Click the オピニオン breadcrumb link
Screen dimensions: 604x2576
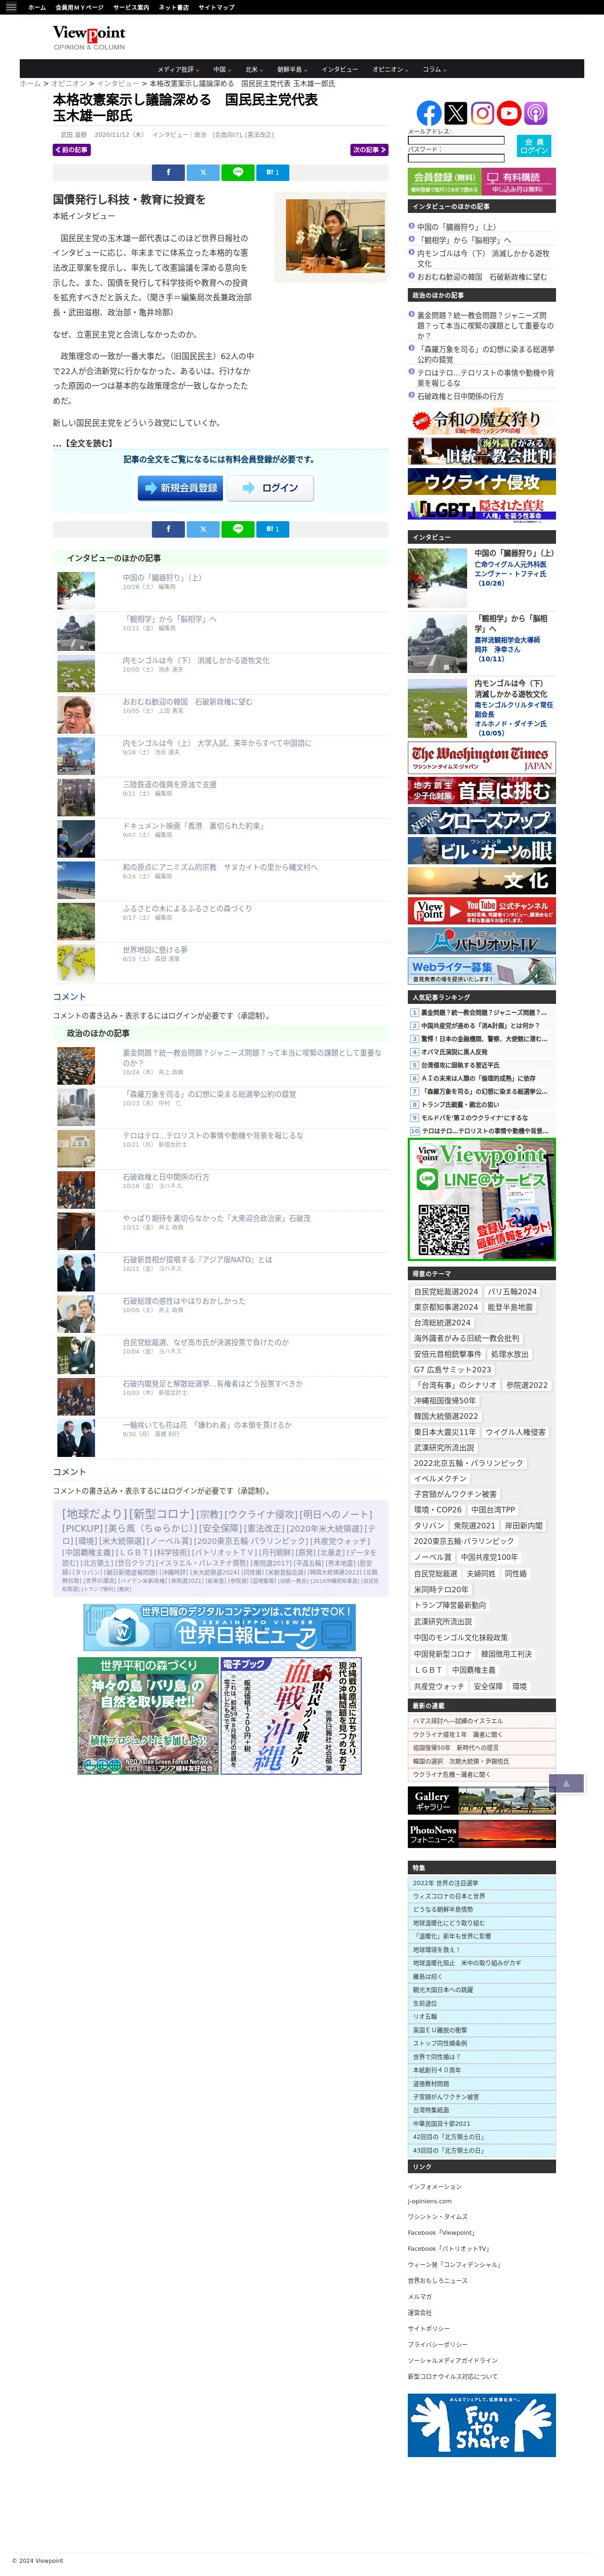(x=69, y=84)
